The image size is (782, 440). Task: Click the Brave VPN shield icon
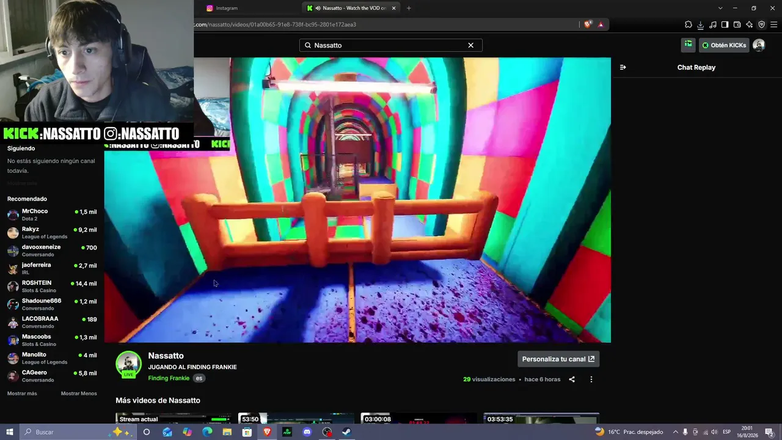[762, 24]
